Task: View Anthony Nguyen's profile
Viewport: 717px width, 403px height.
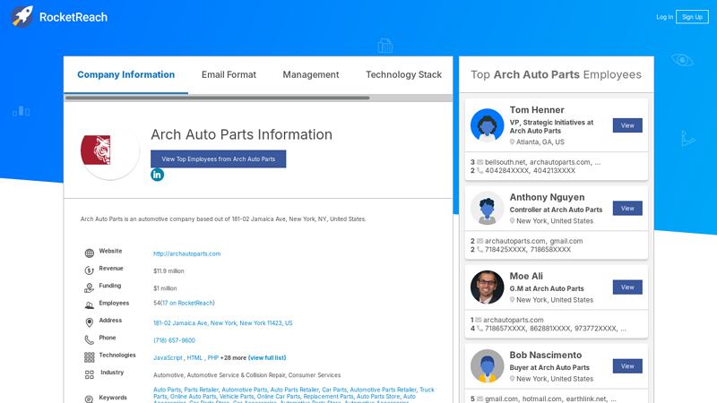Action: click(627, 208)
